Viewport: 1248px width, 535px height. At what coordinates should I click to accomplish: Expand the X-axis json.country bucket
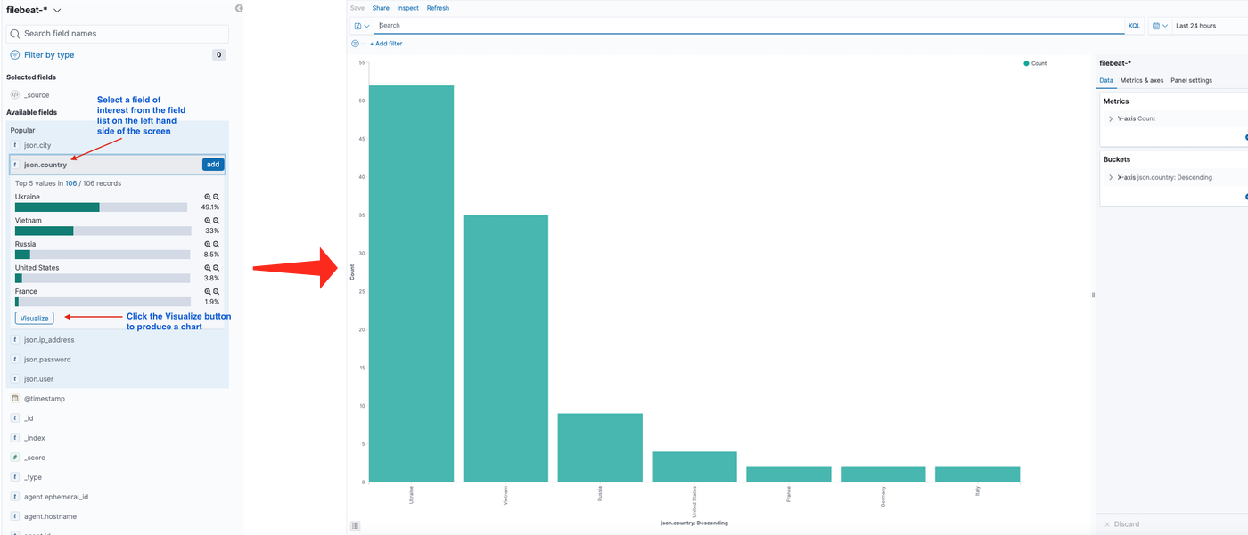point(1111,177)
